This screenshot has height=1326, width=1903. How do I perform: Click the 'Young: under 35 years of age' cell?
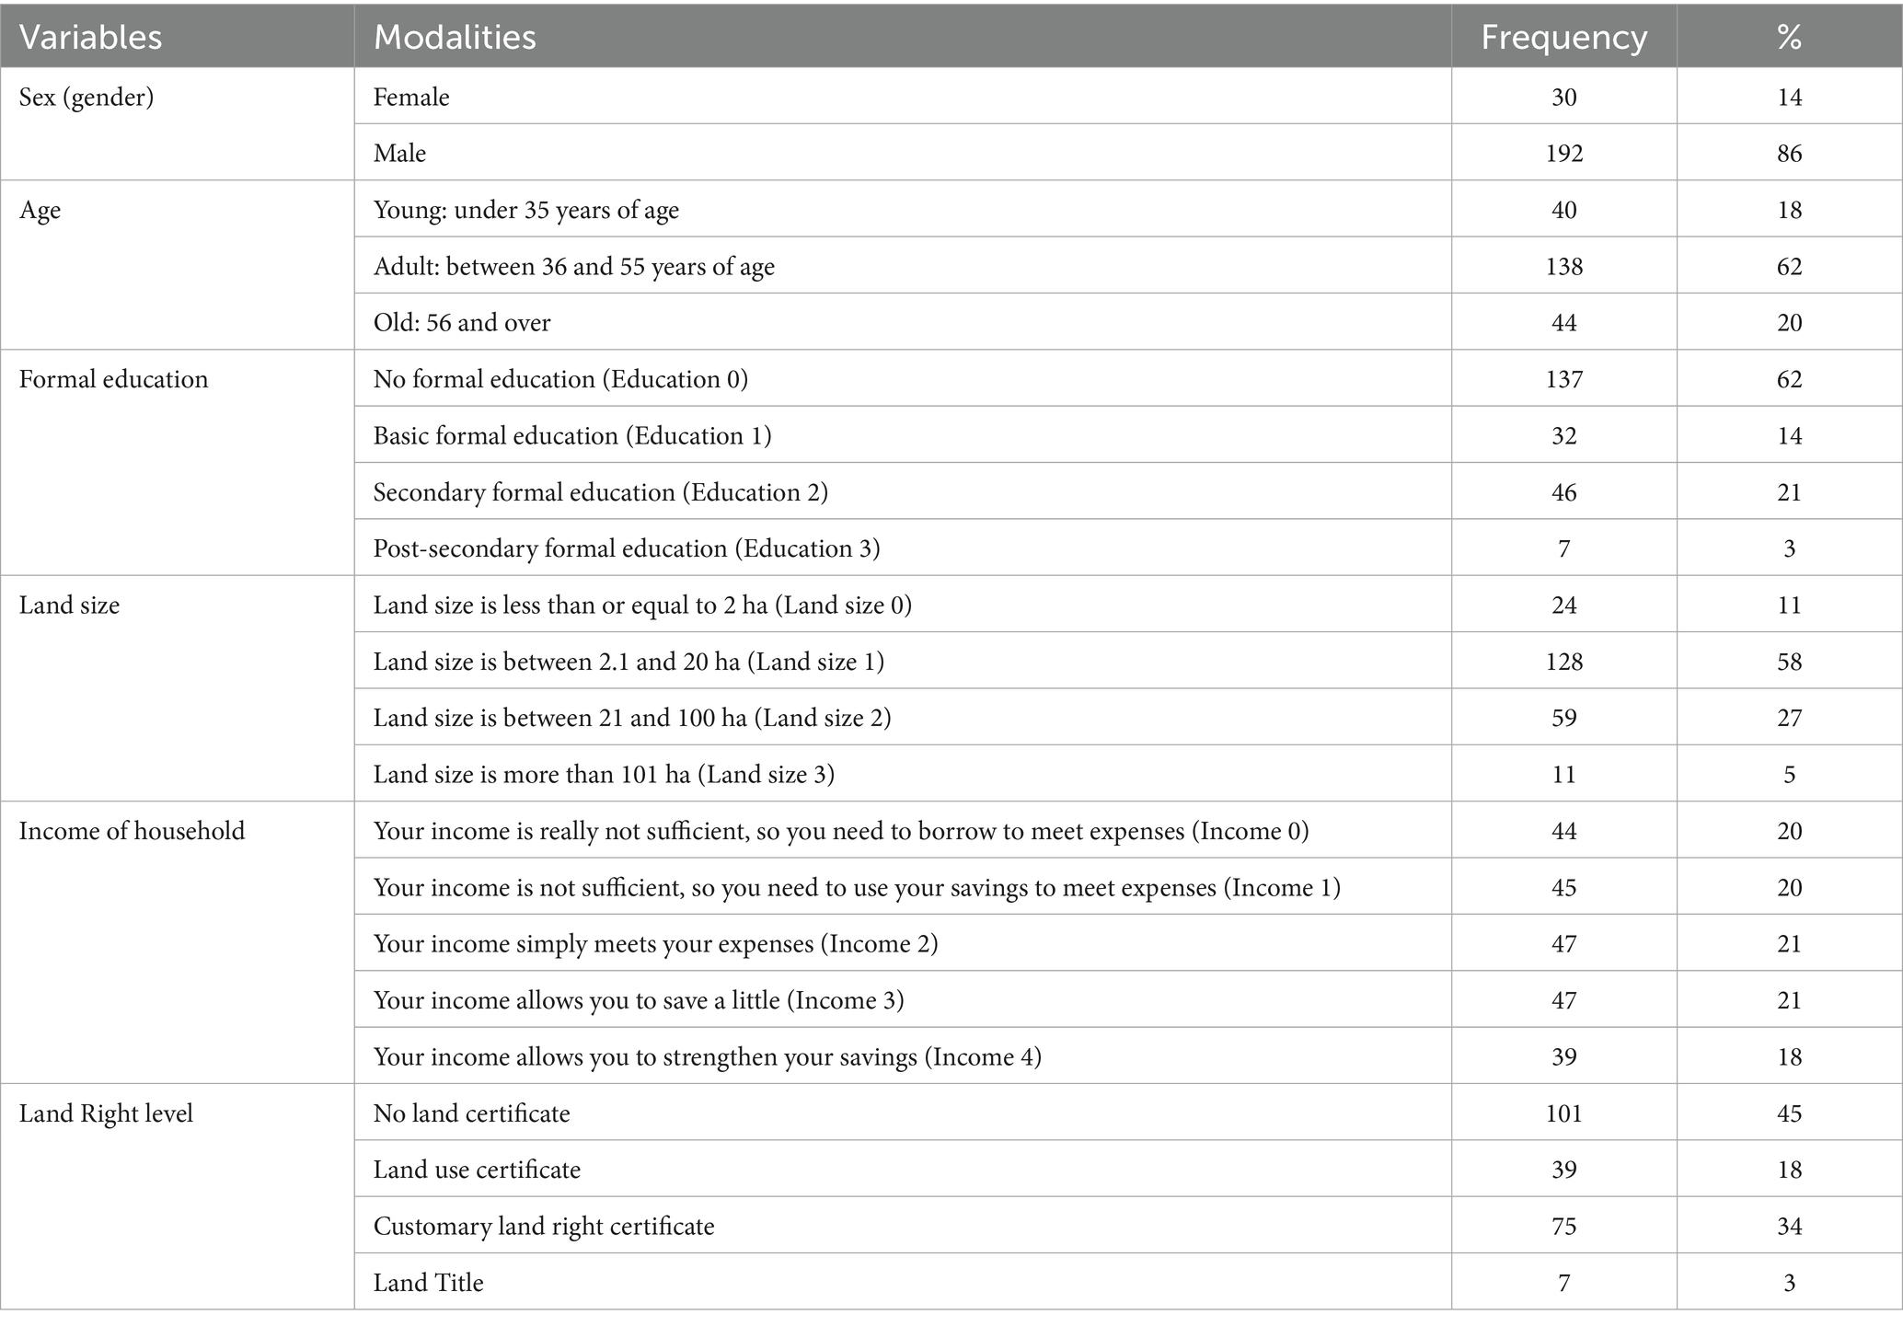pos(525,210)
